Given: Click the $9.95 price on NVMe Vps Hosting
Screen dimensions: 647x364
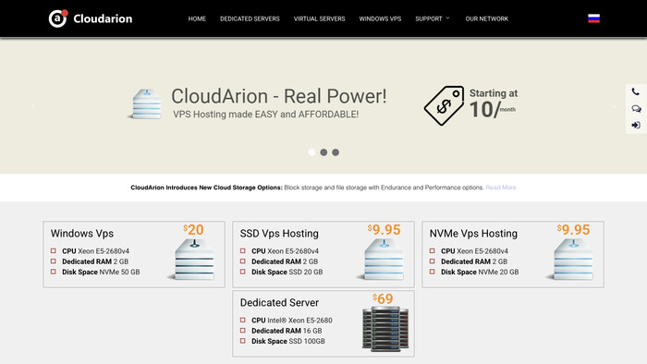Looking at the screenshot, I should pyautogui.click(x=573, y=230).
